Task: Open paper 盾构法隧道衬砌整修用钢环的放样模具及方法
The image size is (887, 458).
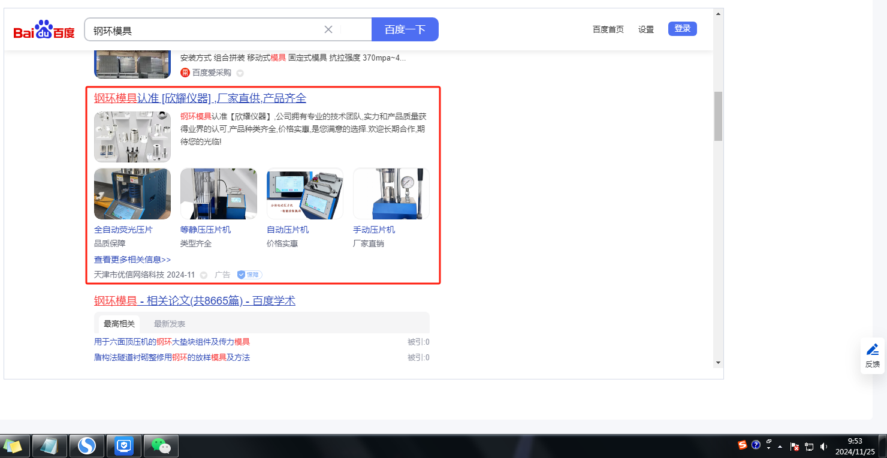Action: [172, 357]
